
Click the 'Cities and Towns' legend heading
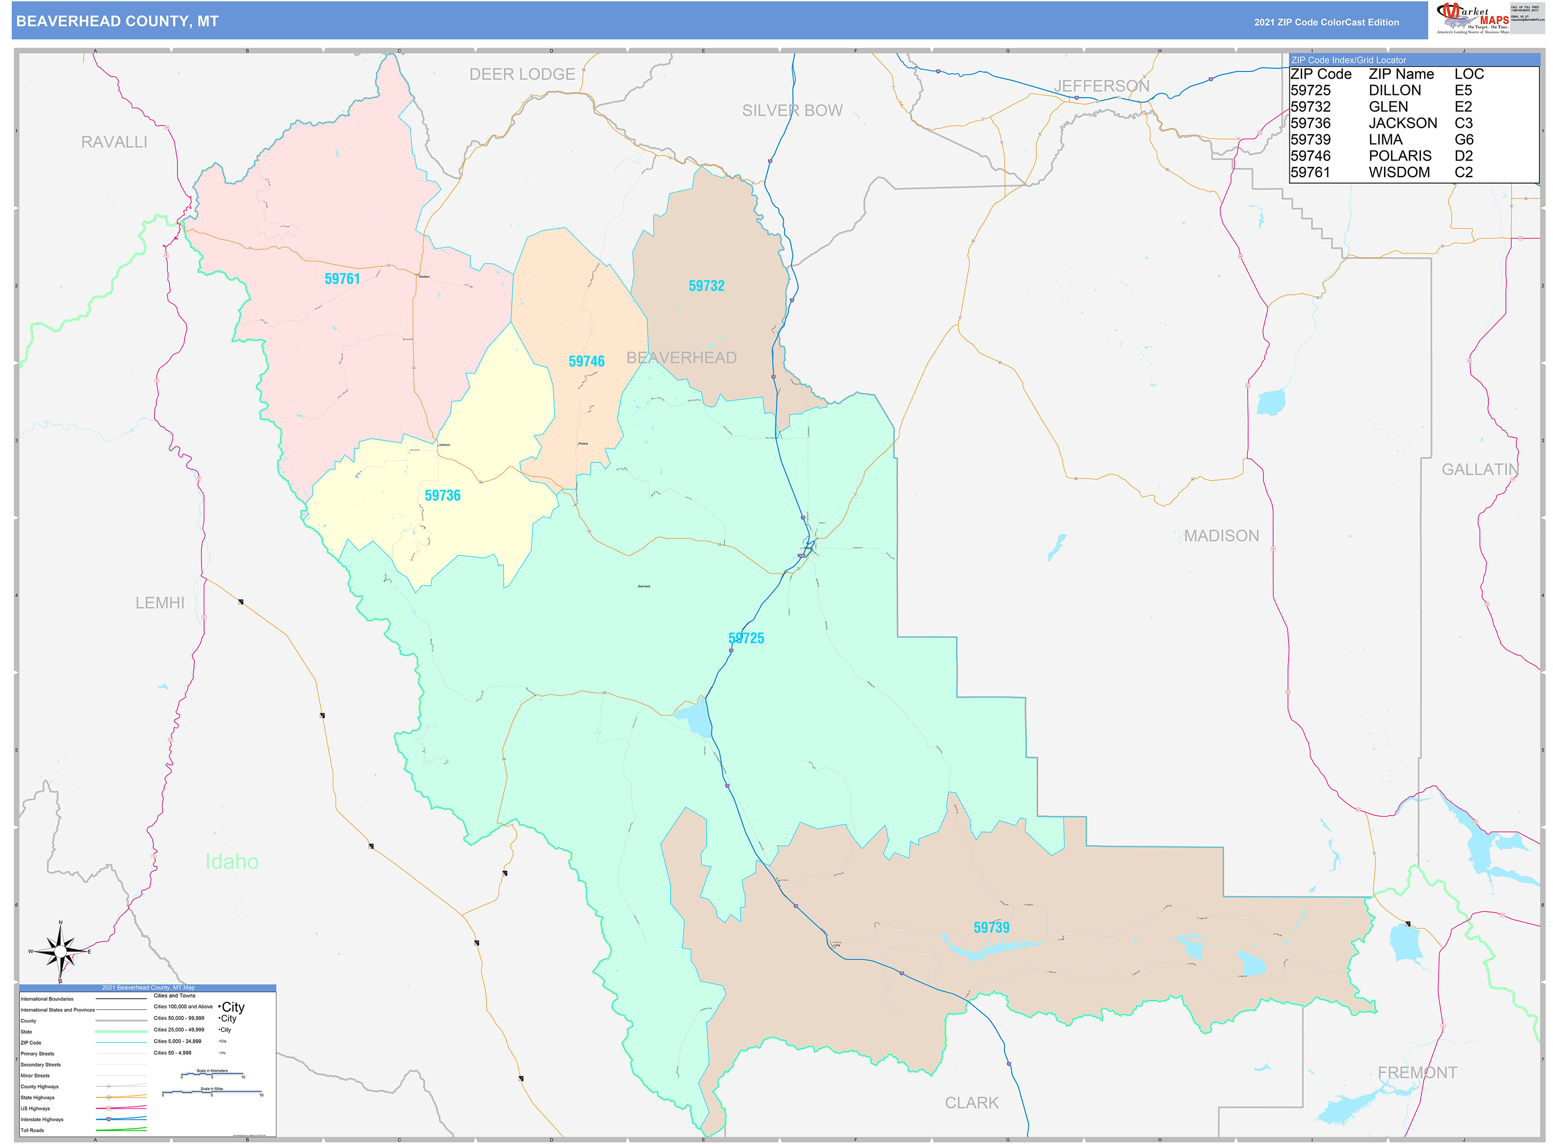pyautogui.click(x=175, y=996)
